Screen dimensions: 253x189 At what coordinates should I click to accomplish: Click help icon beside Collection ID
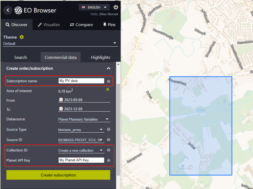(x=109, y=150)
